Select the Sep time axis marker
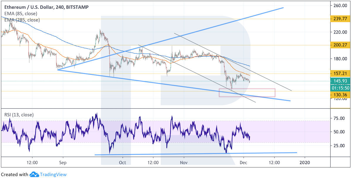The height and width of the screenshot is (181, 352). [x=62, y=162]
